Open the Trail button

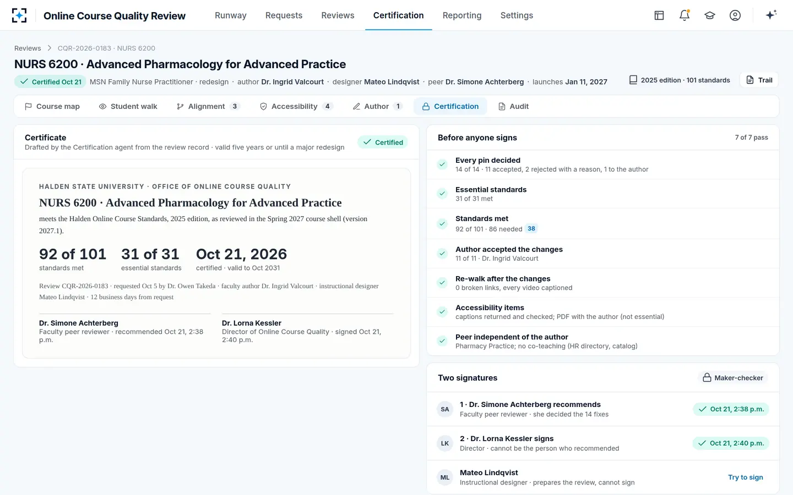[x=759, y=80]
